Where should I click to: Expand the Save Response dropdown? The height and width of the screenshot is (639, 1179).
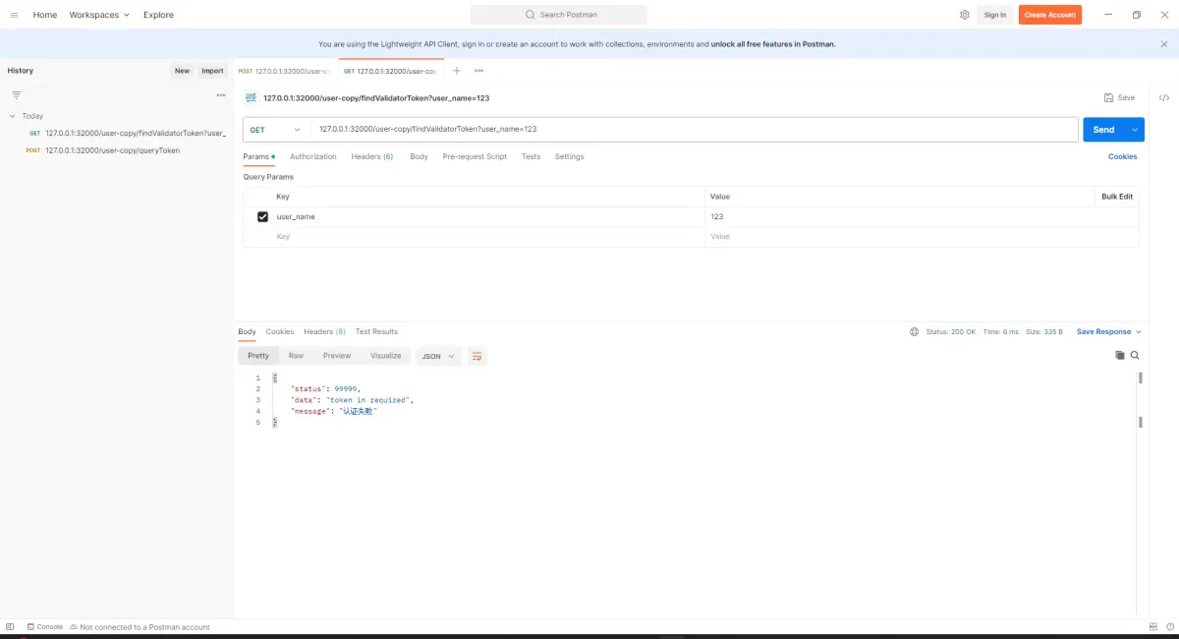coord(1109,332)
